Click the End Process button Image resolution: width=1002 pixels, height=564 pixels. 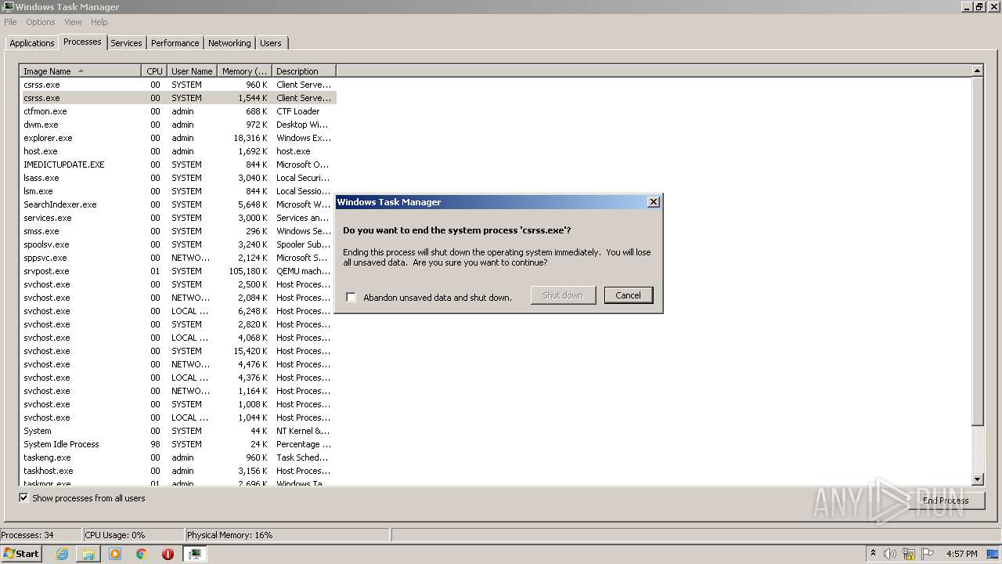coord(945,500)
